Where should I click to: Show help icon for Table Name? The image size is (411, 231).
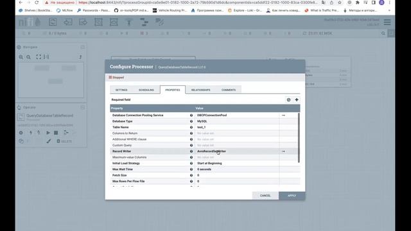191,127
